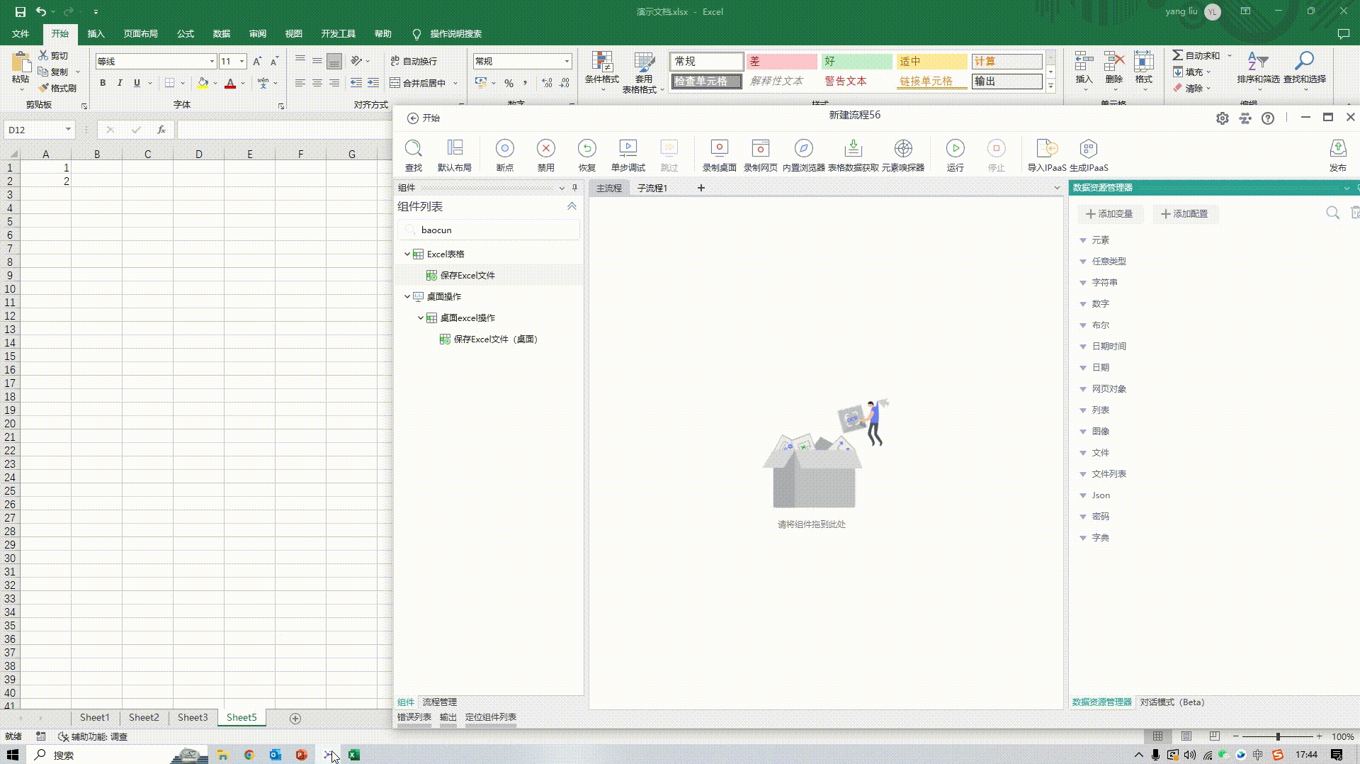
Task: Click Excel 条件格式 conditional formatting icon
Action: 601,62
